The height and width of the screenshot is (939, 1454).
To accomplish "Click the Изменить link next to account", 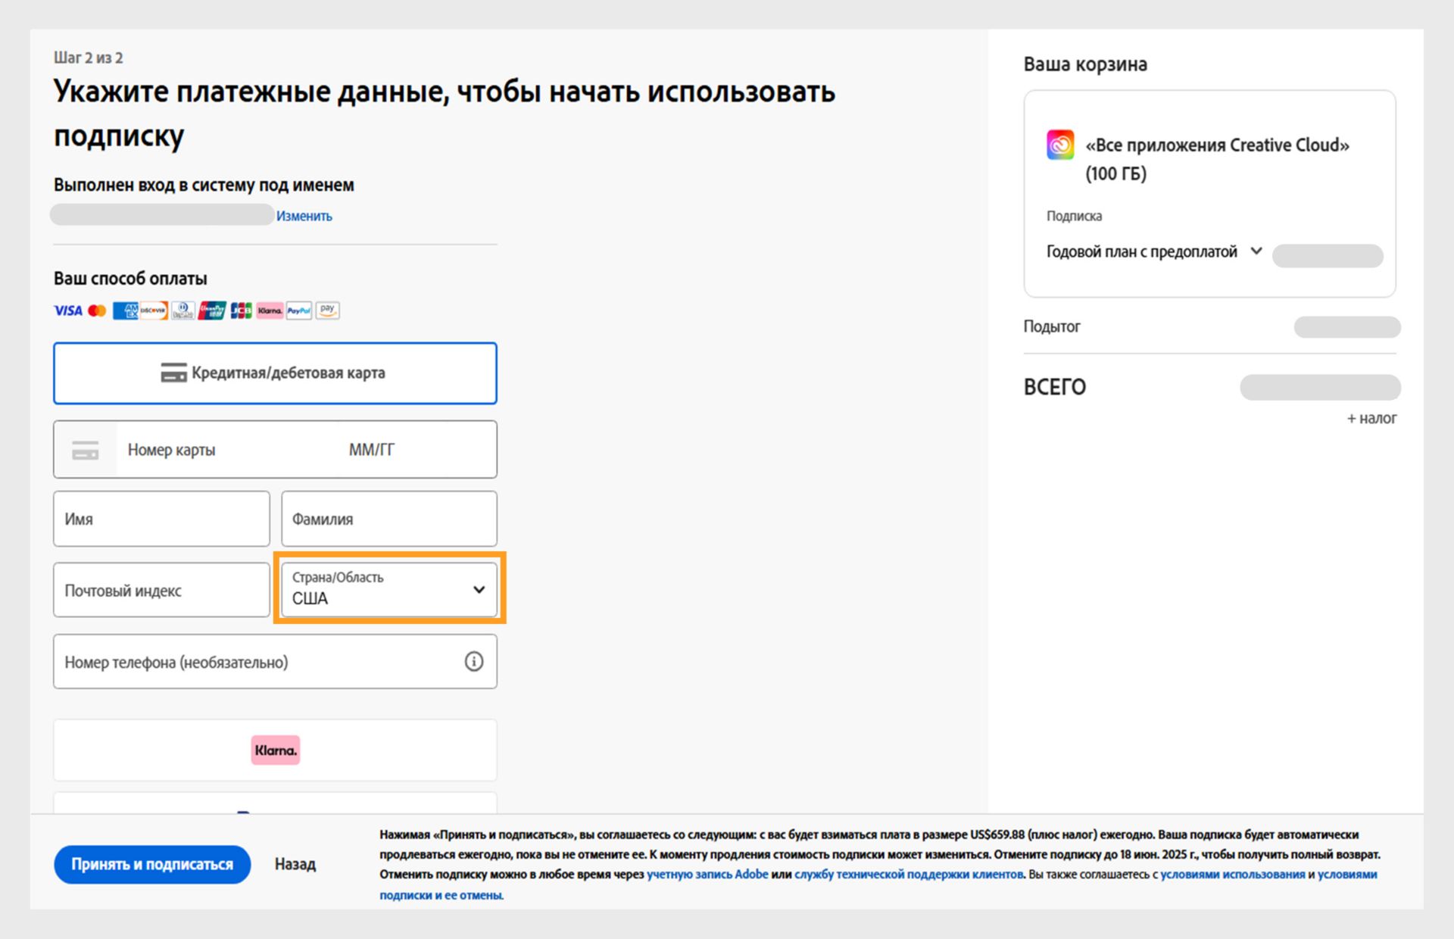I will (304, 216).
